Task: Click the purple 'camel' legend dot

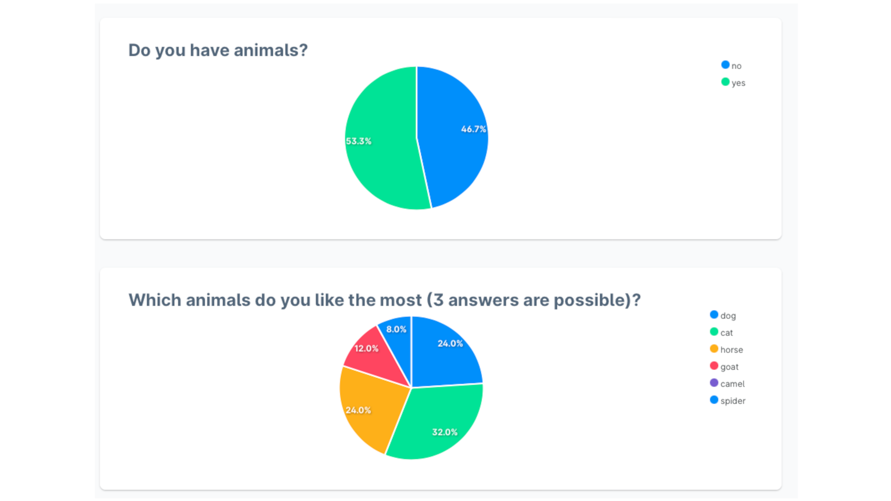Action: 714,383
